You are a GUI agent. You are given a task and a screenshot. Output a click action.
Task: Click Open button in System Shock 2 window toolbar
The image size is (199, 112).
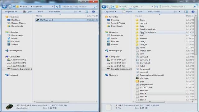(127, 12)
